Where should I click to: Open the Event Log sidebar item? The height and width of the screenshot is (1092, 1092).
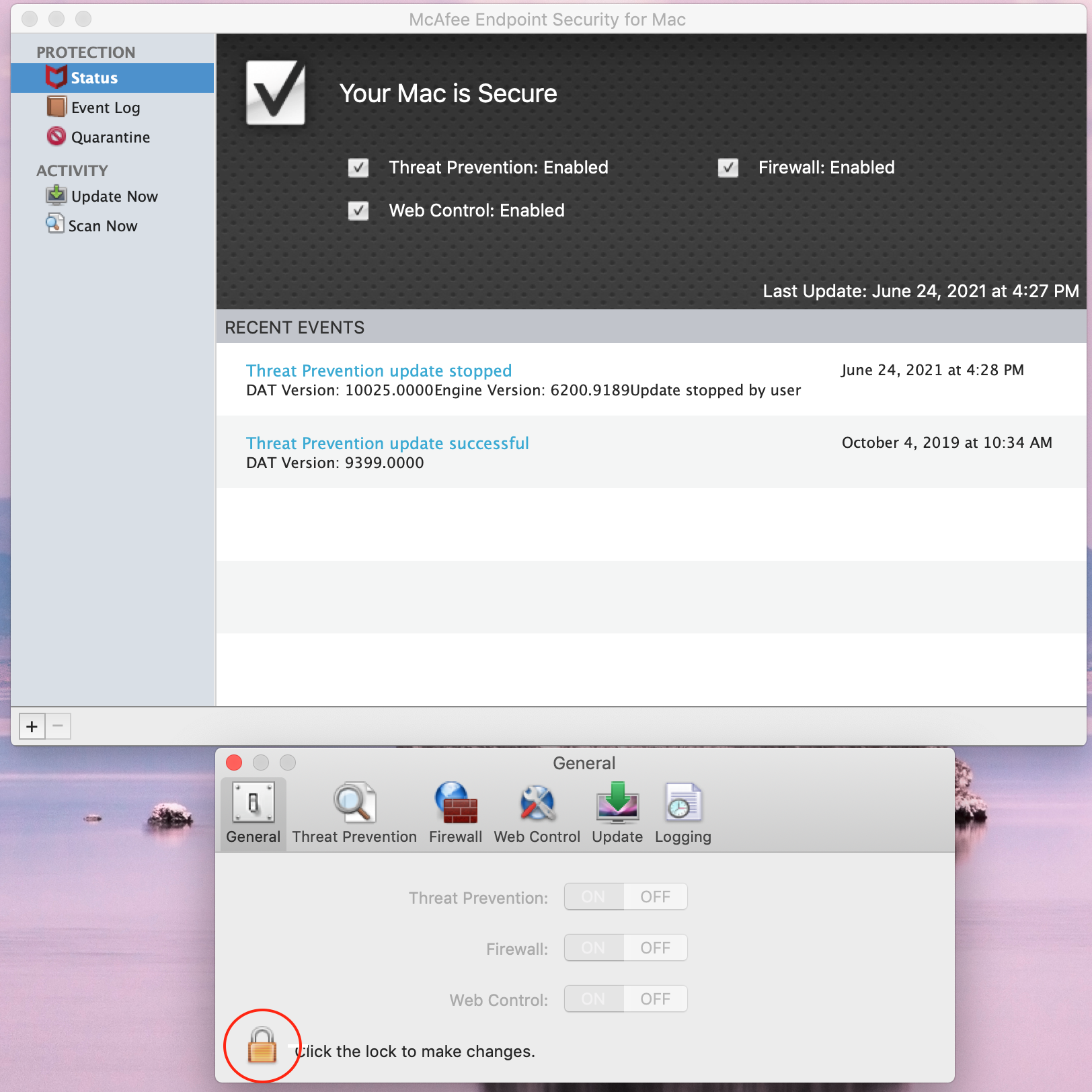point(106,108)
